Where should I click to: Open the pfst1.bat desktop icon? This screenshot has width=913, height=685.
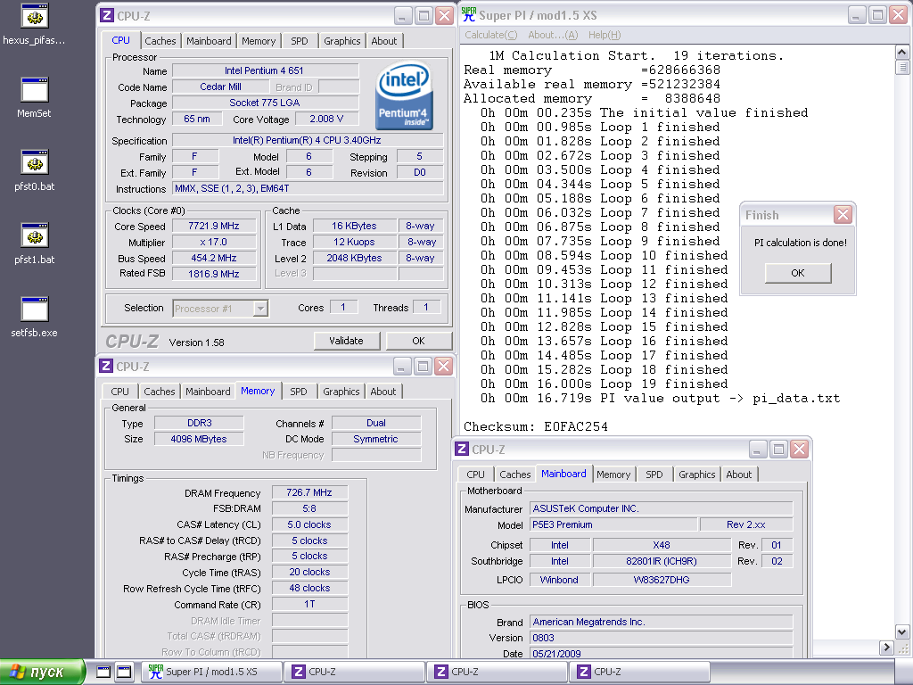click(x=34, y=243)
